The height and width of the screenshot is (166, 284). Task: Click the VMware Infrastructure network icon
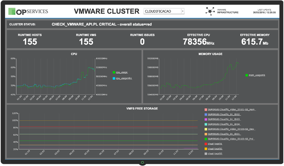tap(210, 11)
